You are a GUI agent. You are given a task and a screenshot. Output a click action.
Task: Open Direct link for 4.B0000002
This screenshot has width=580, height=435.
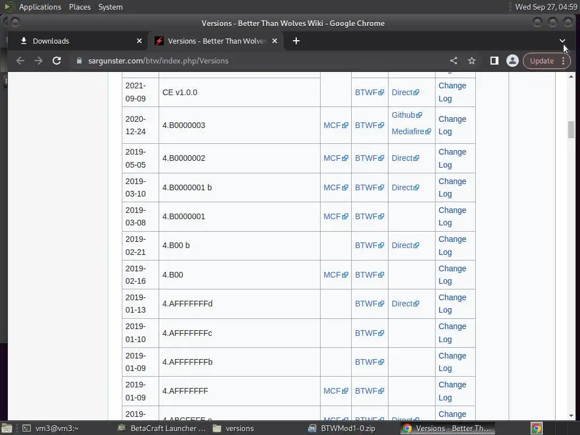tap(405, 158)
